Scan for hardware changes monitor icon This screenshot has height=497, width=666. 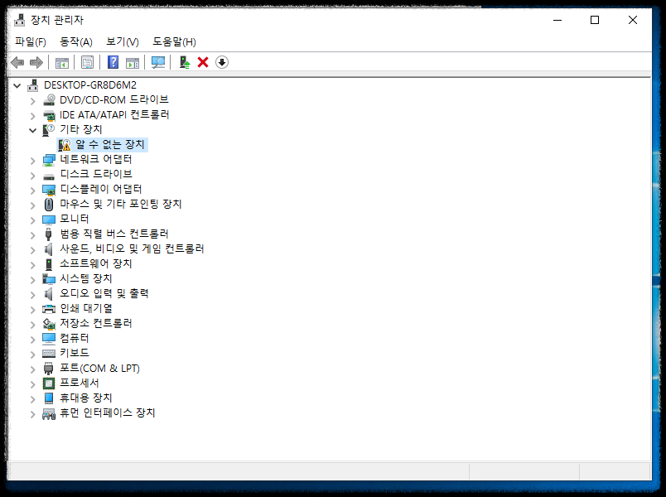[x=158, y=62]
